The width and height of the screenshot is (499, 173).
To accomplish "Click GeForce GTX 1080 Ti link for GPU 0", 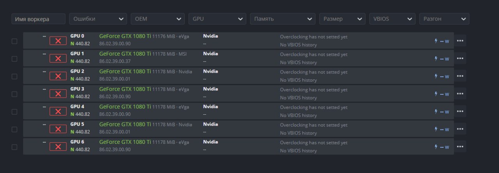I will point(125,36).
